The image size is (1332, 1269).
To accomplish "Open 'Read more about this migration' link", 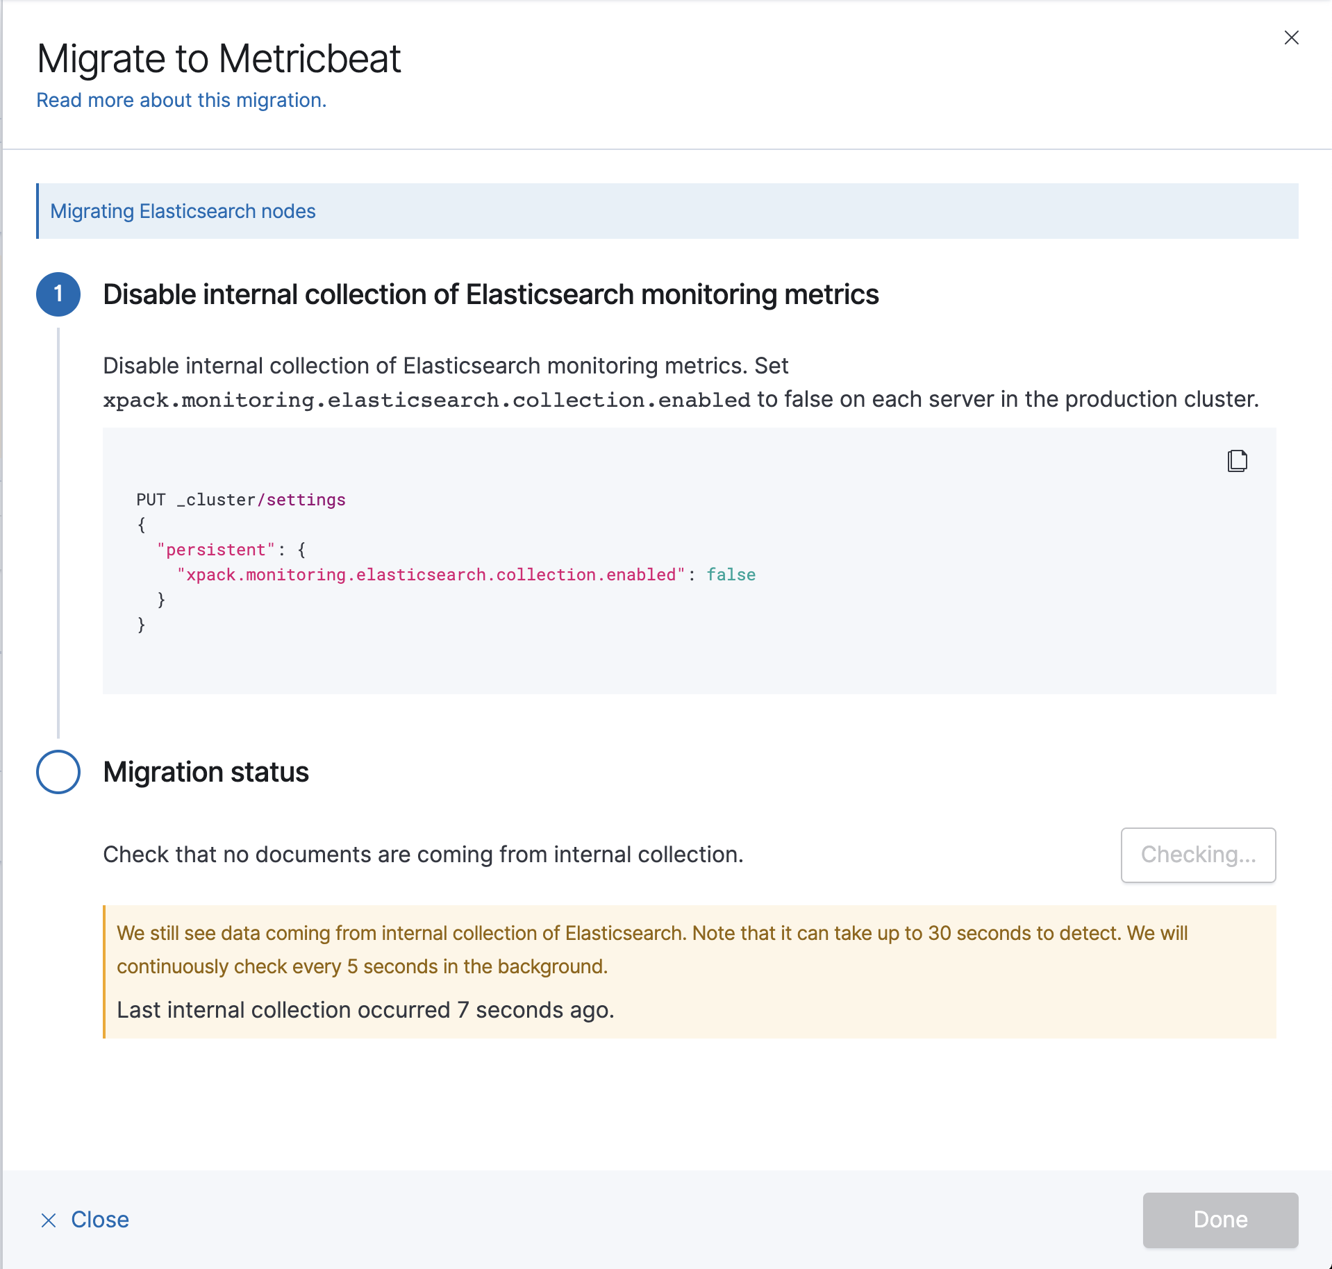I will pos(181,100).
